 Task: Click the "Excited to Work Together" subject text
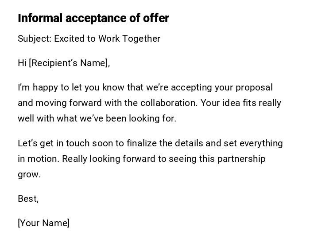coord(107,39)
